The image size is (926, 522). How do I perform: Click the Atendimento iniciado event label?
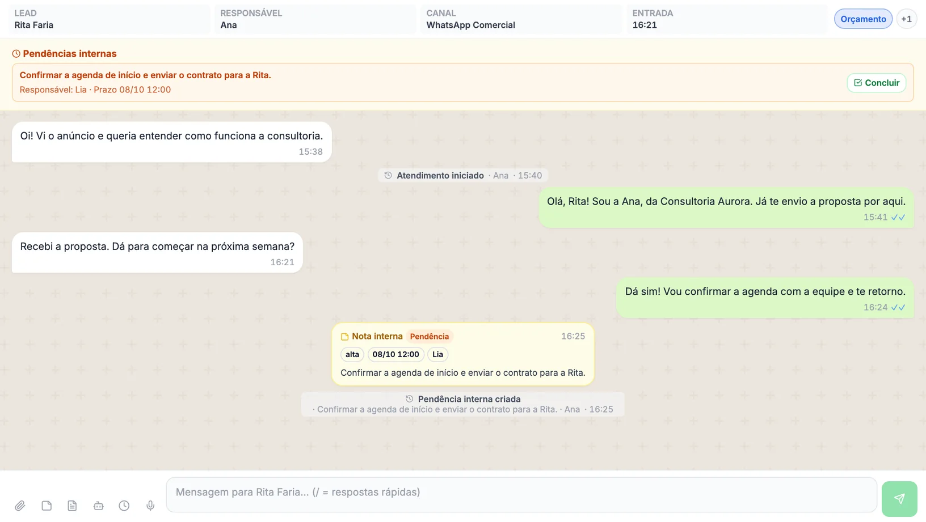440,176
